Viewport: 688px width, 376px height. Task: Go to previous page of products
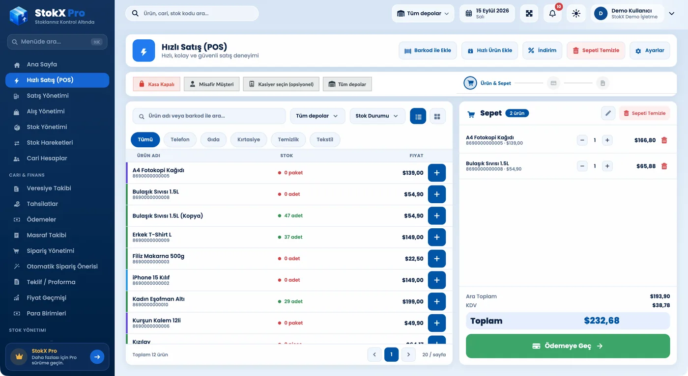click(374, 354)
